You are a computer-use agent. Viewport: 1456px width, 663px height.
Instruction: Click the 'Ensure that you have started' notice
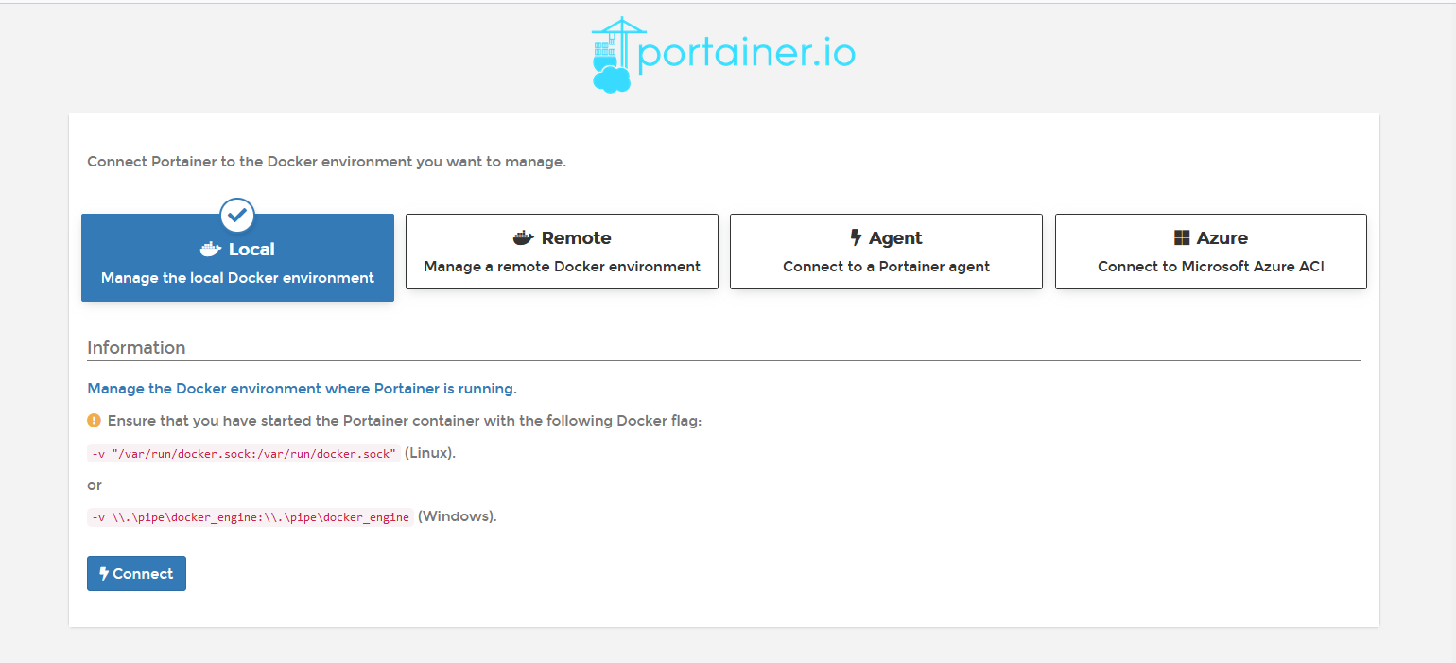(405, 421)
